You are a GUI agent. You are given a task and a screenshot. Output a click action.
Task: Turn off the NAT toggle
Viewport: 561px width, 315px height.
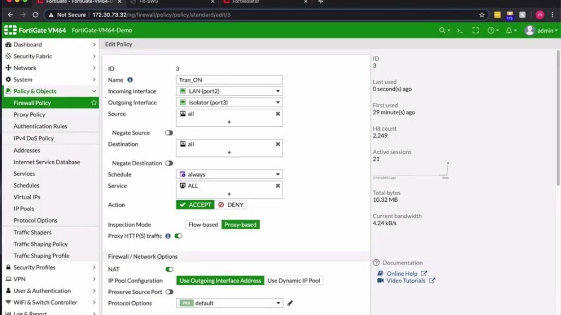pyautogui.click(x=169, y=269)
